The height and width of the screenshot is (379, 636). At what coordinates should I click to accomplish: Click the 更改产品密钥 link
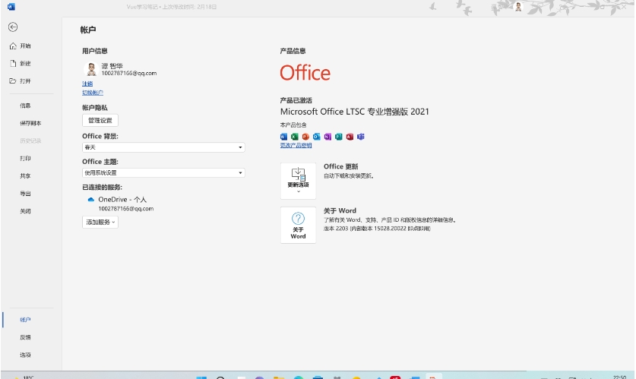coord(296,145)
